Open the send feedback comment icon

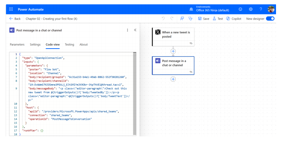pos(182,18)
